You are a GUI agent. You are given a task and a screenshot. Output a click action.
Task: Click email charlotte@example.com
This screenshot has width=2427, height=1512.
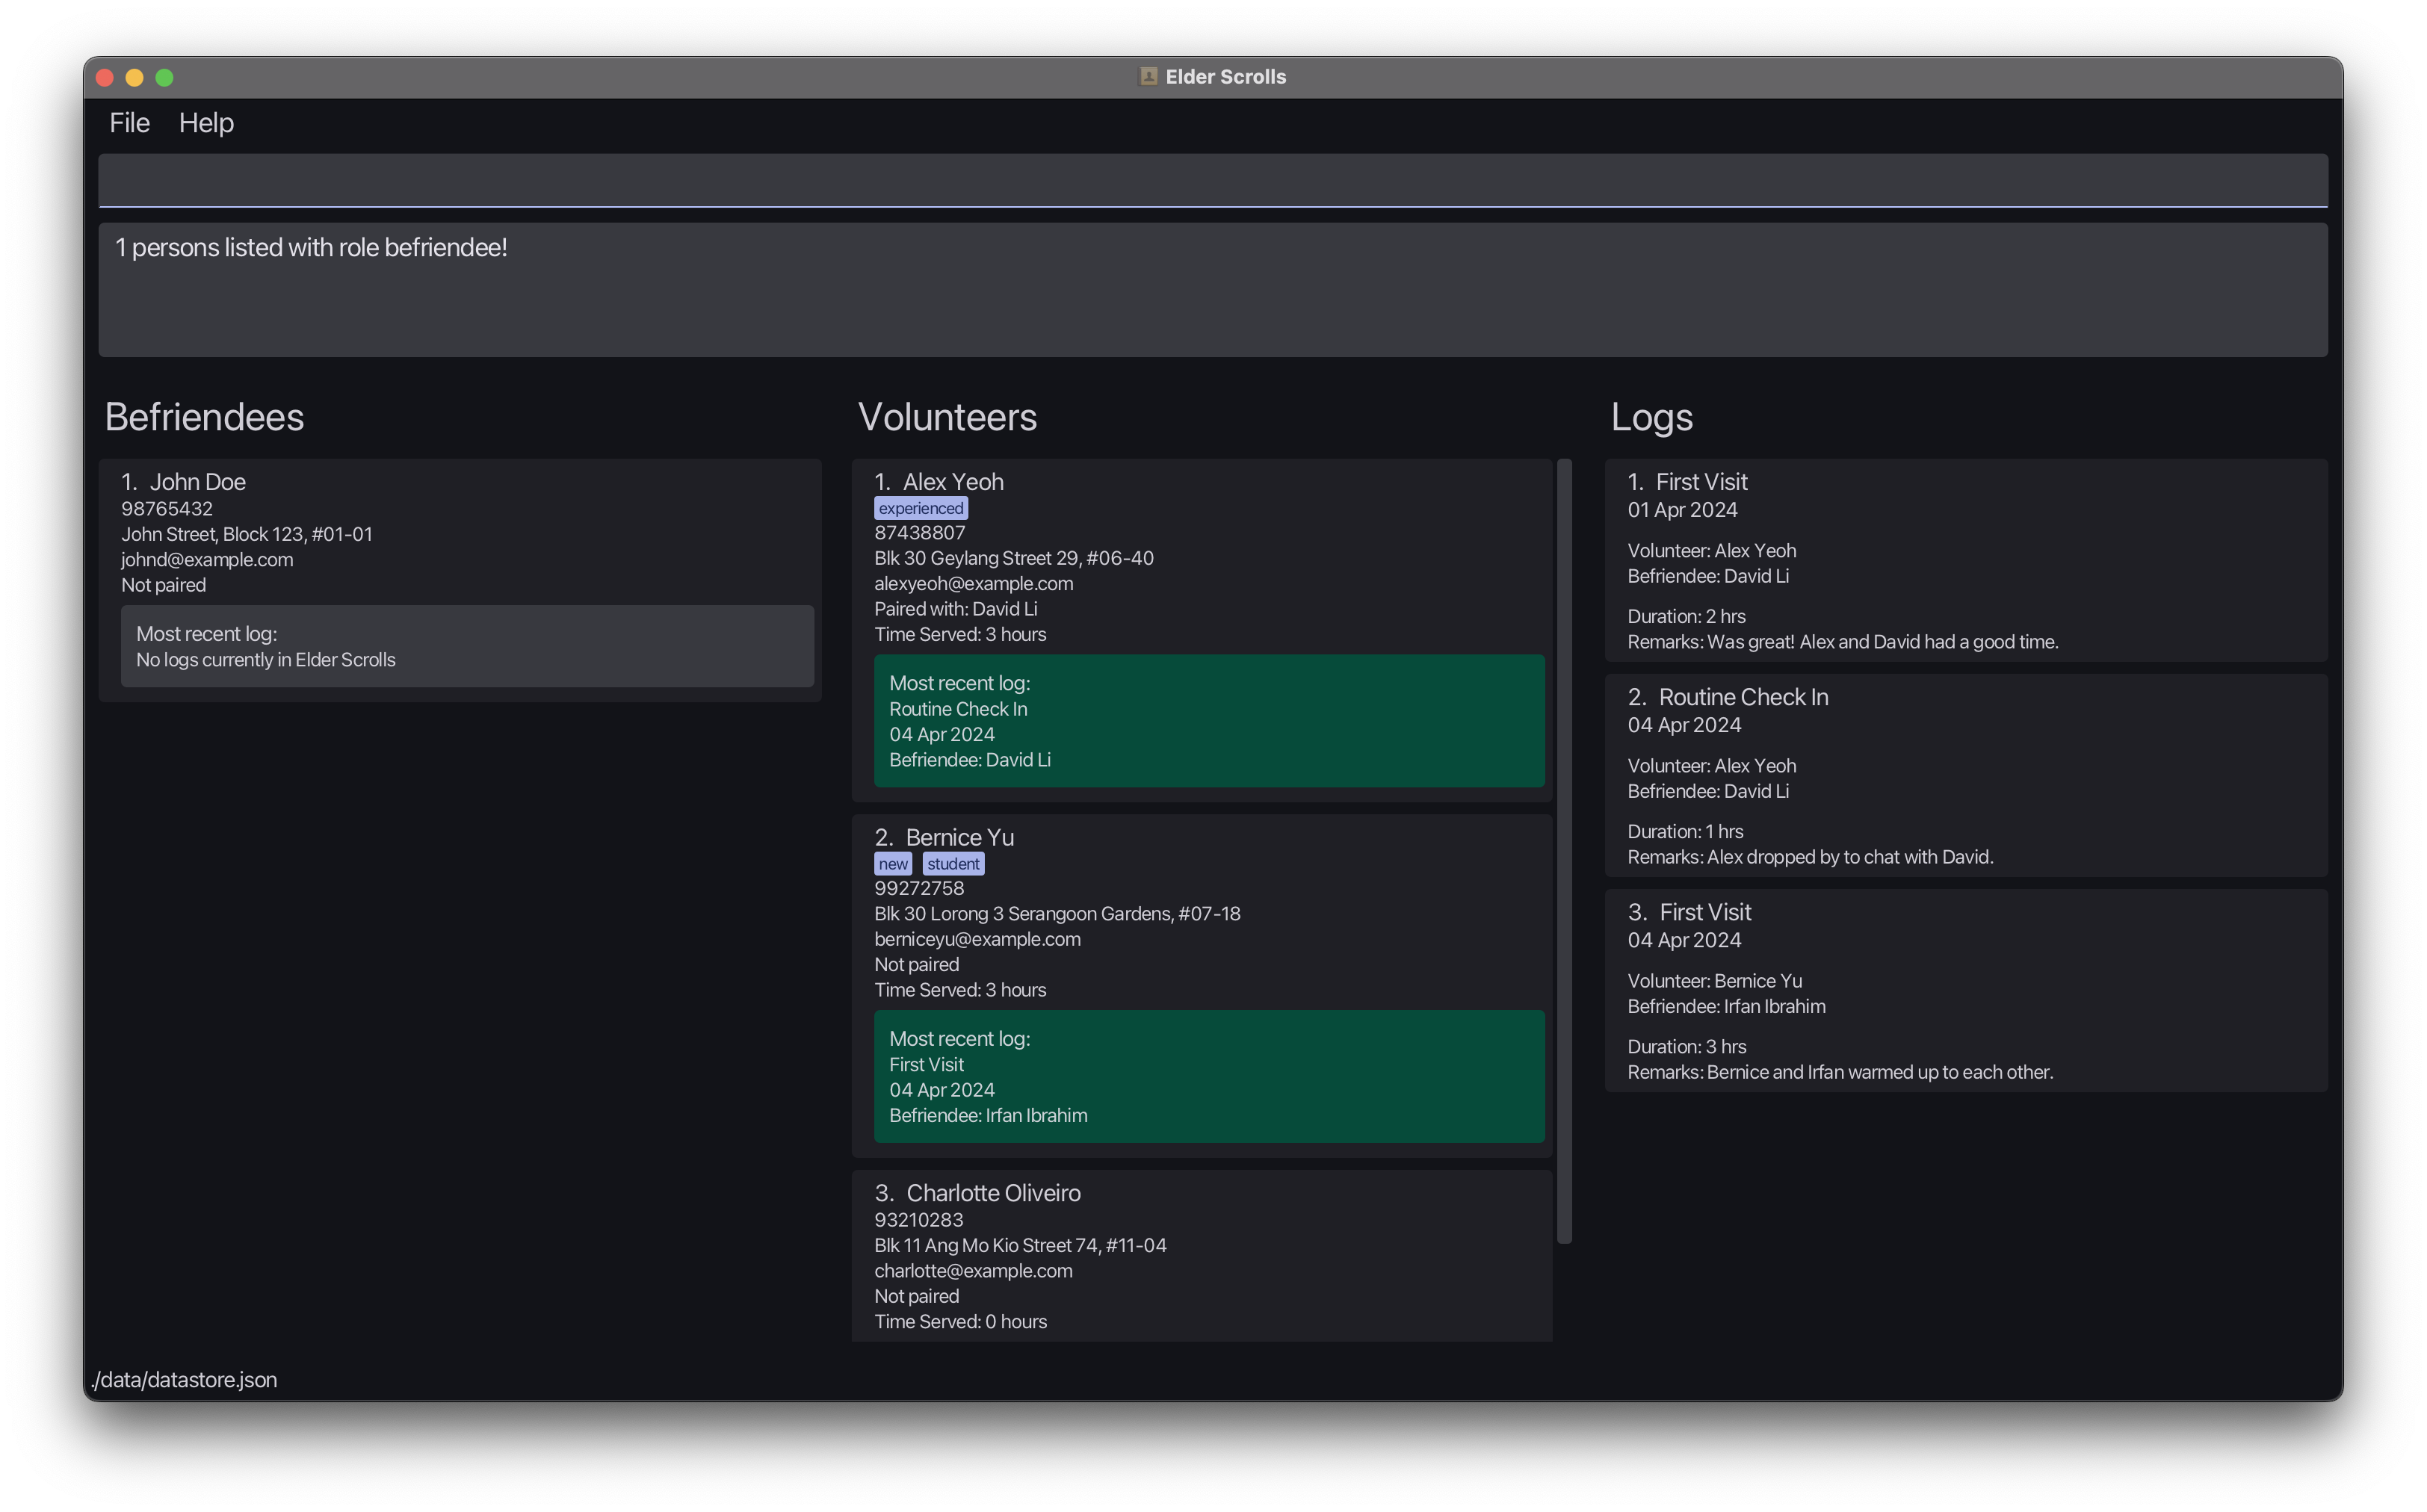point(973,1270)
